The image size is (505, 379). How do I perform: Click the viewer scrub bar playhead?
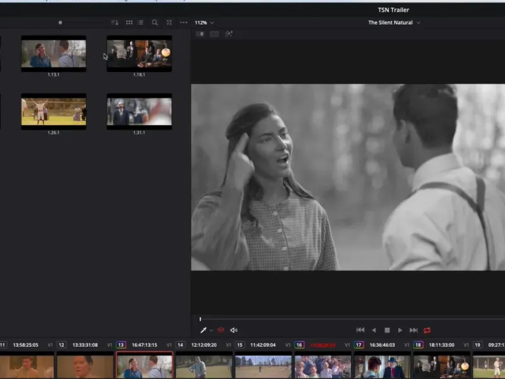(x=200, y=319)
